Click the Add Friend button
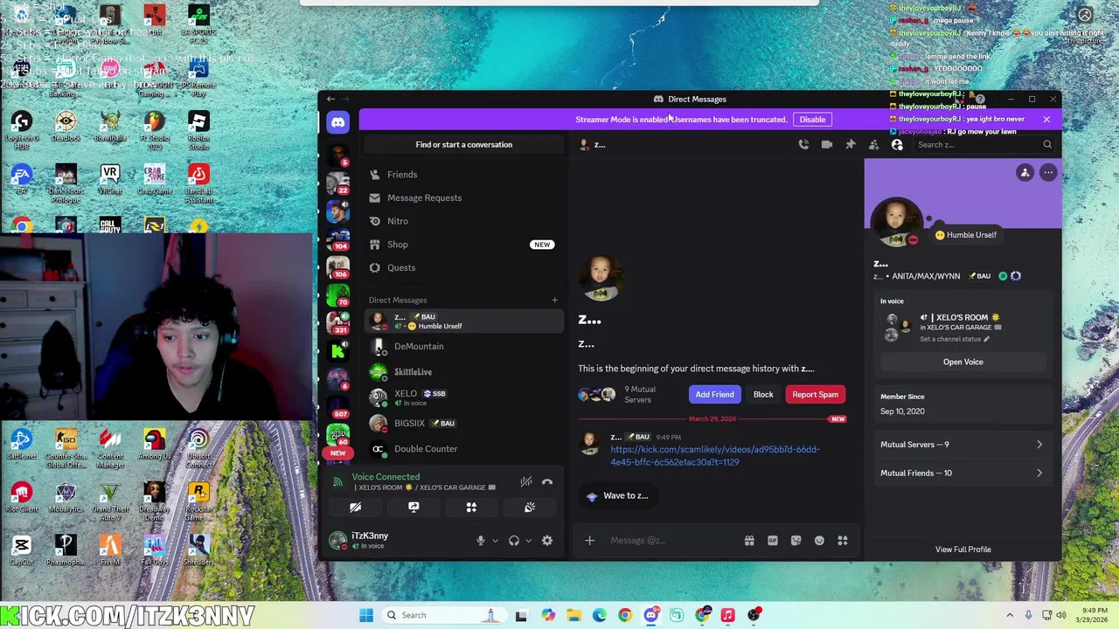Image resolution: width=1119 pixels, height=629 pixels. pyautogui.click(x=714, y=395)
